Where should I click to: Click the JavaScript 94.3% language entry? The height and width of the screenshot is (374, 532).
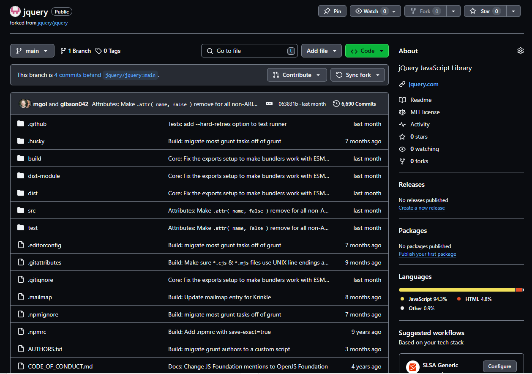[424, 299]
